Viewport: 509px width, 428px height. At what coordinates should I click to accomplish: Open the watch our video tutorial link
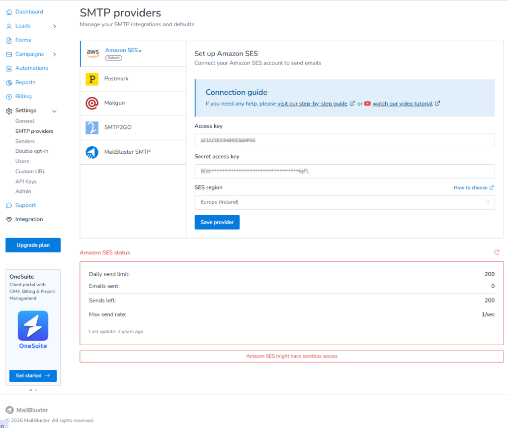pos(402,104)
